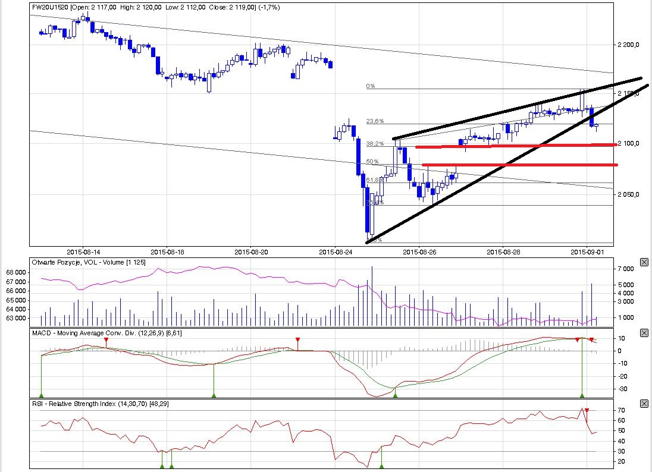
Task: Click the 65 000 open interest axis value
Action: click(16, 300)
